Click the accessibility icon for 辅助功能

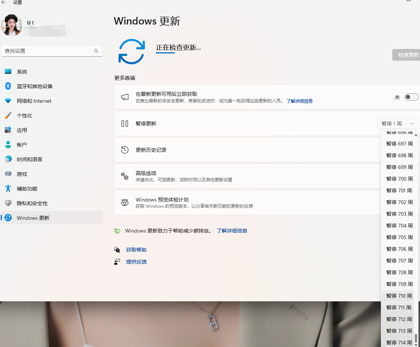click(8, 189)
